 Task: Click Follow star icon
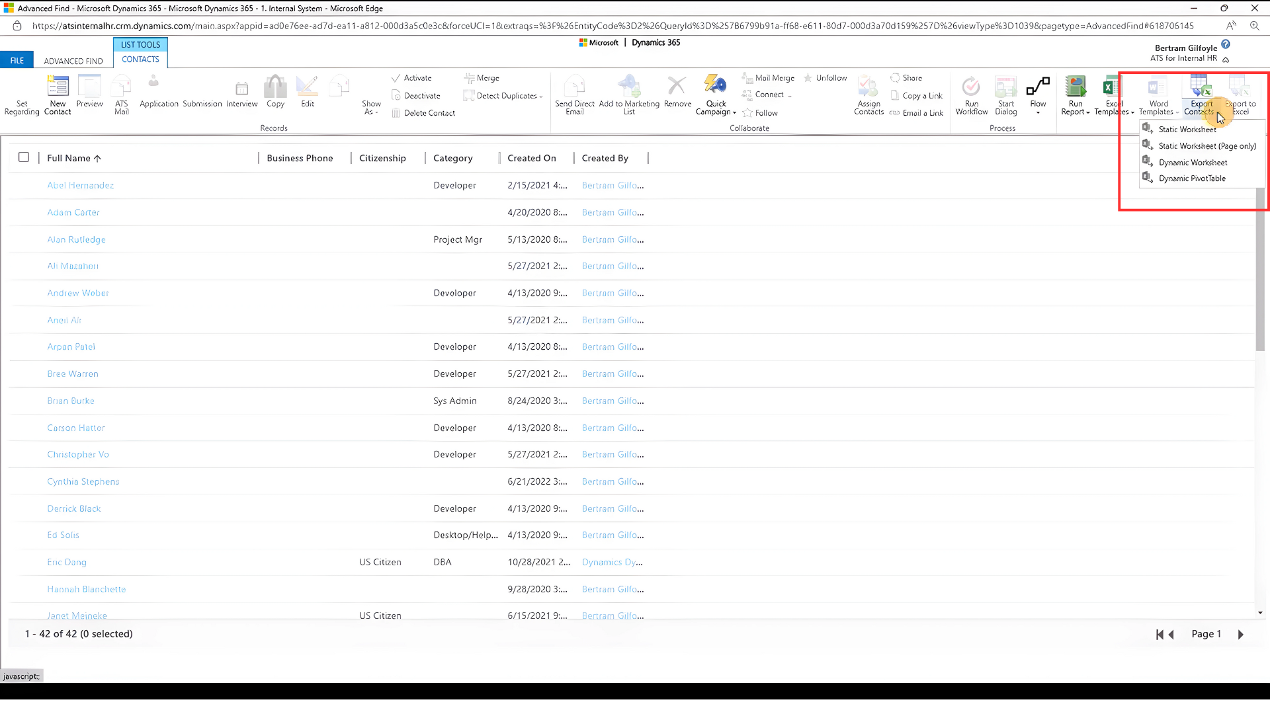click(x=747, y=113)
